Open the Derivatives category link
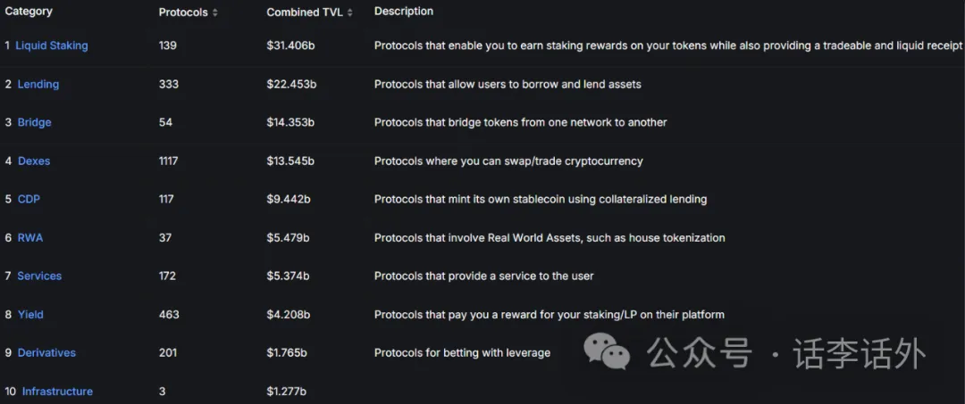The height and width of the screenshot is (404, 965). click(46, 352)
